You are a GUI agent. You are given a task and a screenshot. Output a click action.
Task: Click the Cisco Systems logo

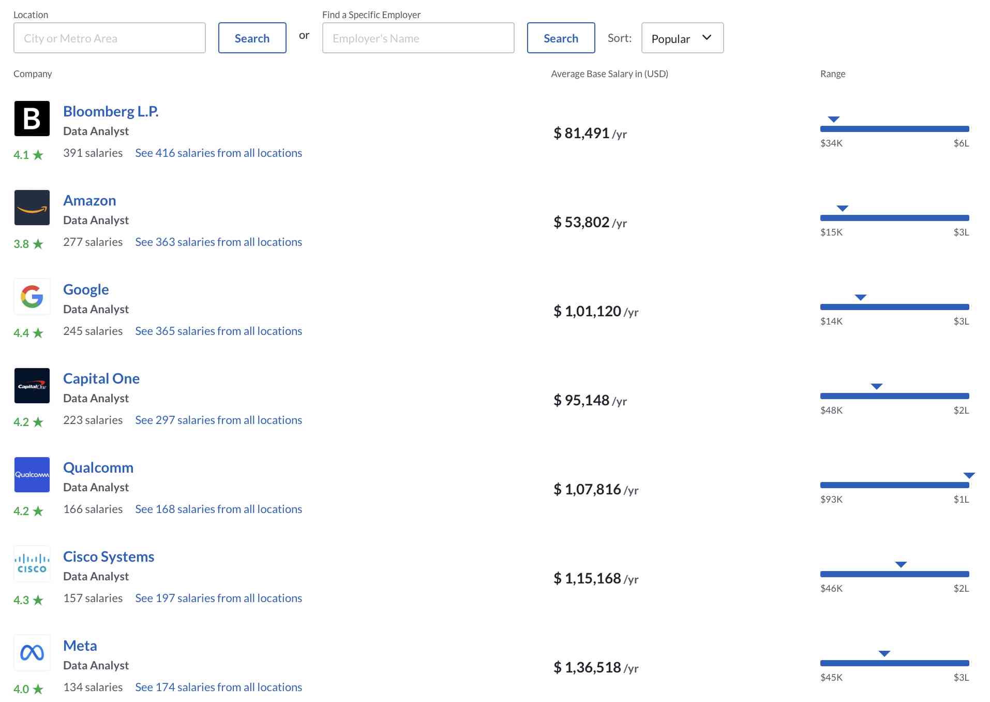pyautogui.click(x=32, y=564)
